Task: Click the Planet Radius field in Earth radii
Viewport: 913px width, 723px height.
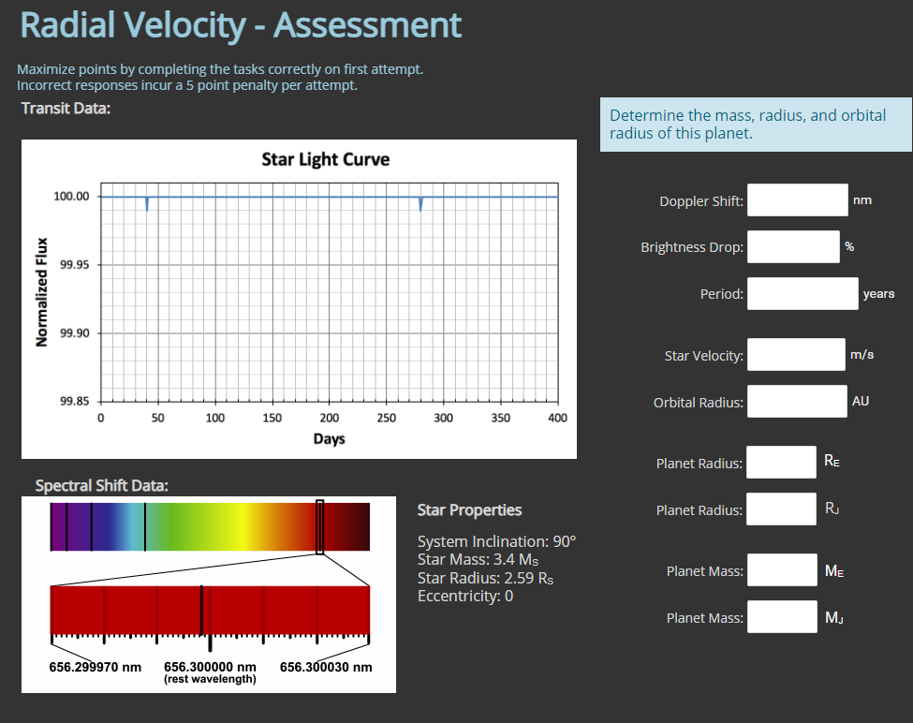Action: point(781,462)
